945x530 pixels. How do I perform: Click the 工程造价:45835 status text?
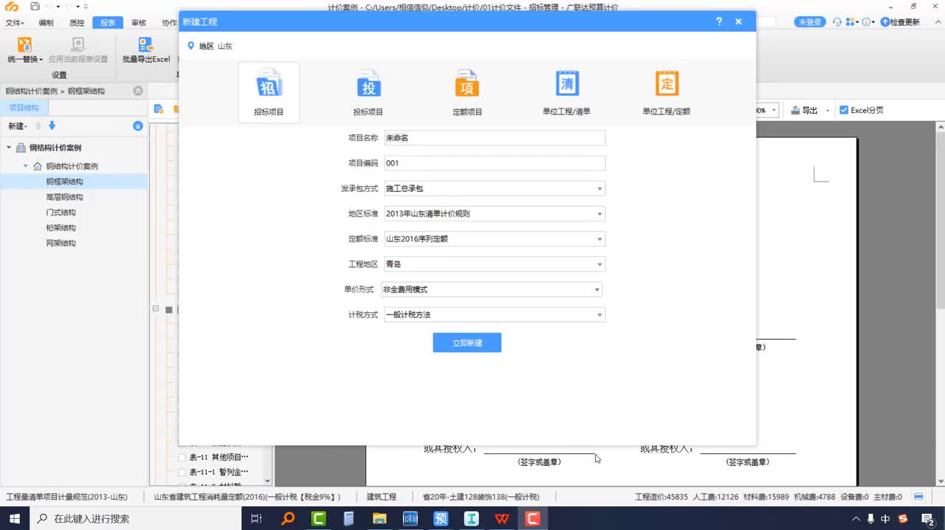click(661, 497)
